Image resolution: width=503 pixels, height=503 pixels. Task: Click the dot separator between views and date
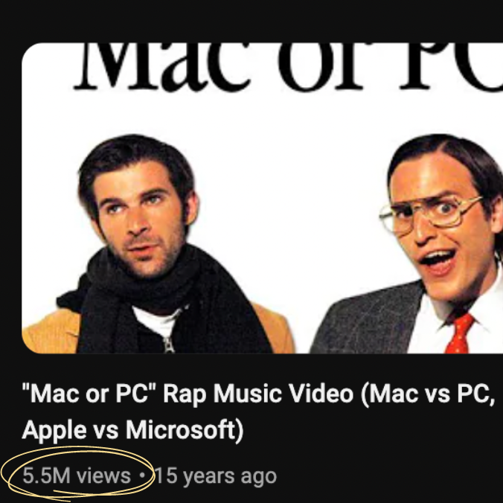point(143,475)
